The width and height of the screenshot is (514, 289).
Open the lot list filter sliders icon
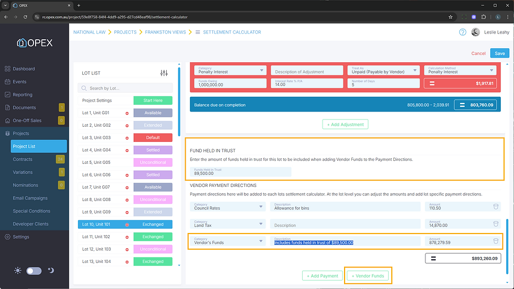pyautogui.click(x=164, y=73)
